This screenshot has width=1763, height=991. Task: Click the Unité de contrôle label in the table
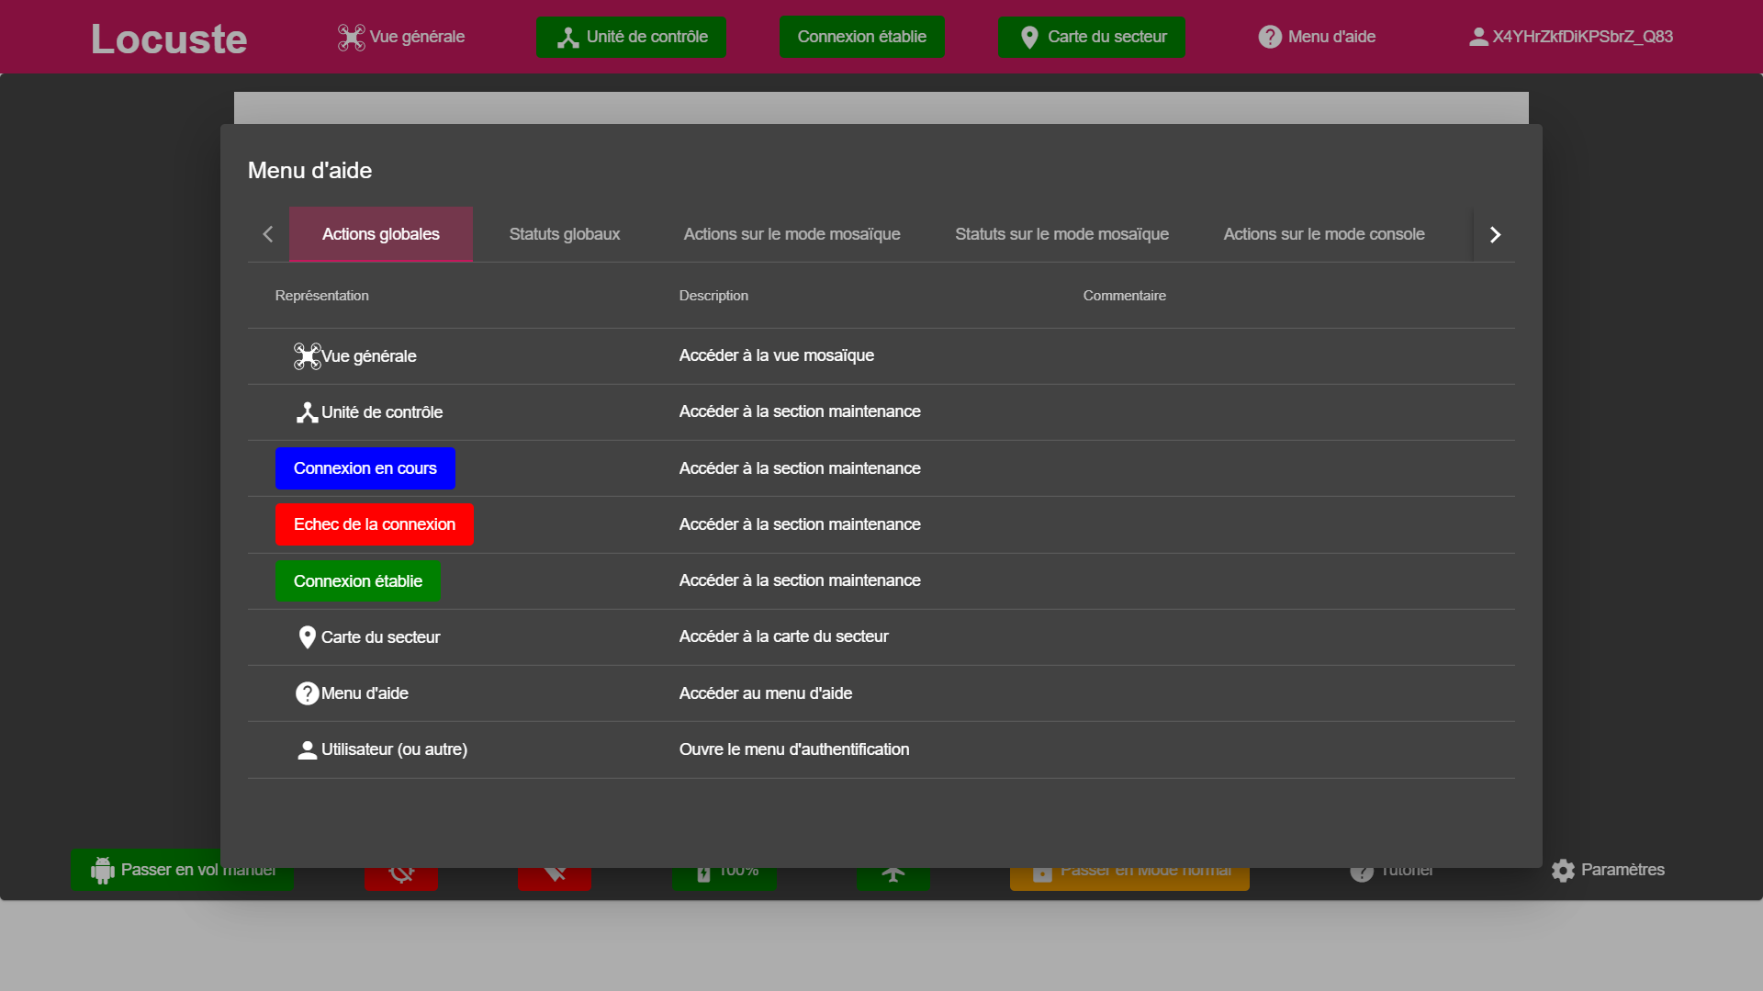(x=382, y=412)
